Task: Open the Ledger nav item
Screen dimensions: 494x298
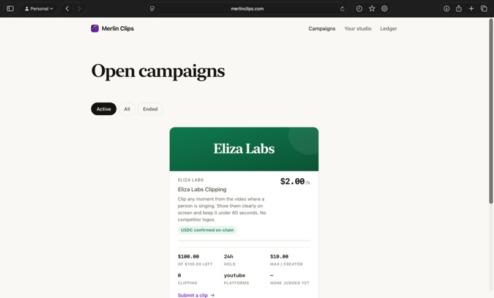Action: pos(389,28)
